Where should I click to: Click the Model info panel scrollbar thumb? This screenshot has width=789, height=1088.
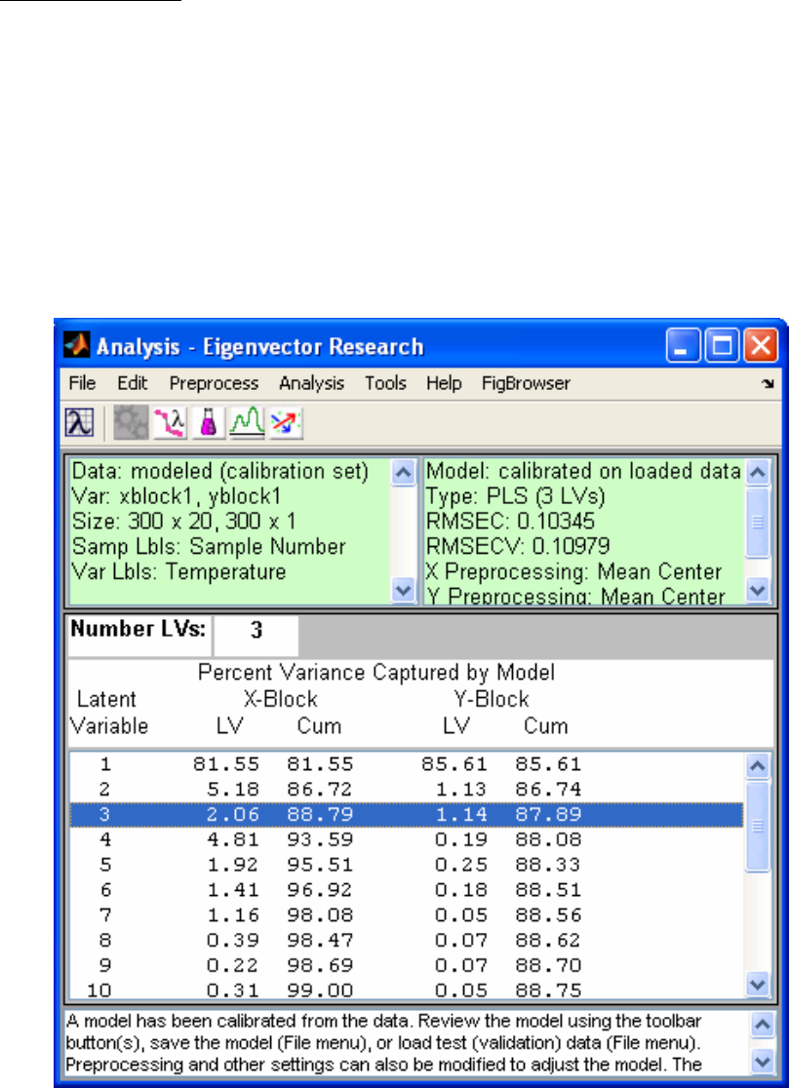(758, 523)
